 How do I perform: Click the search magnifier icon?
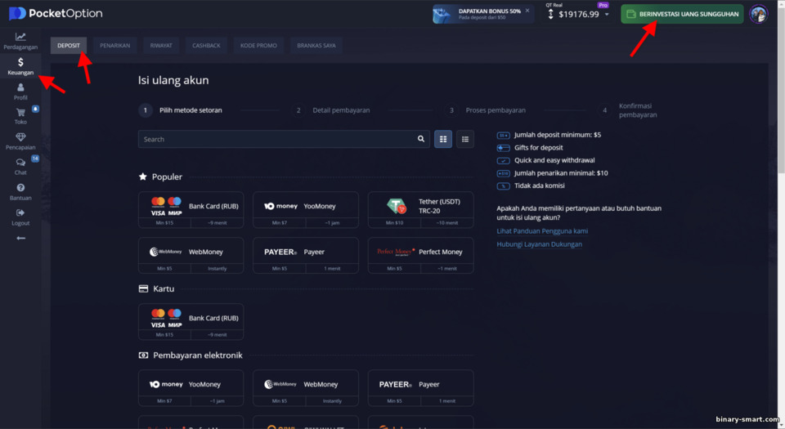(421, 139)
